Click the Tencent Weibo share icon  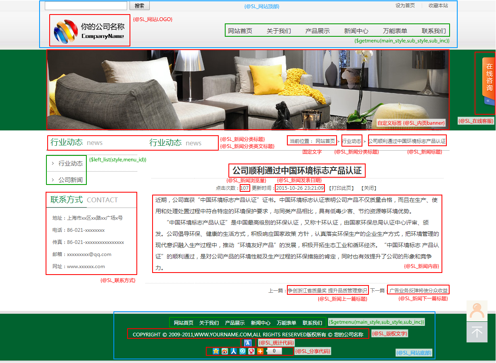click(243, 351)
